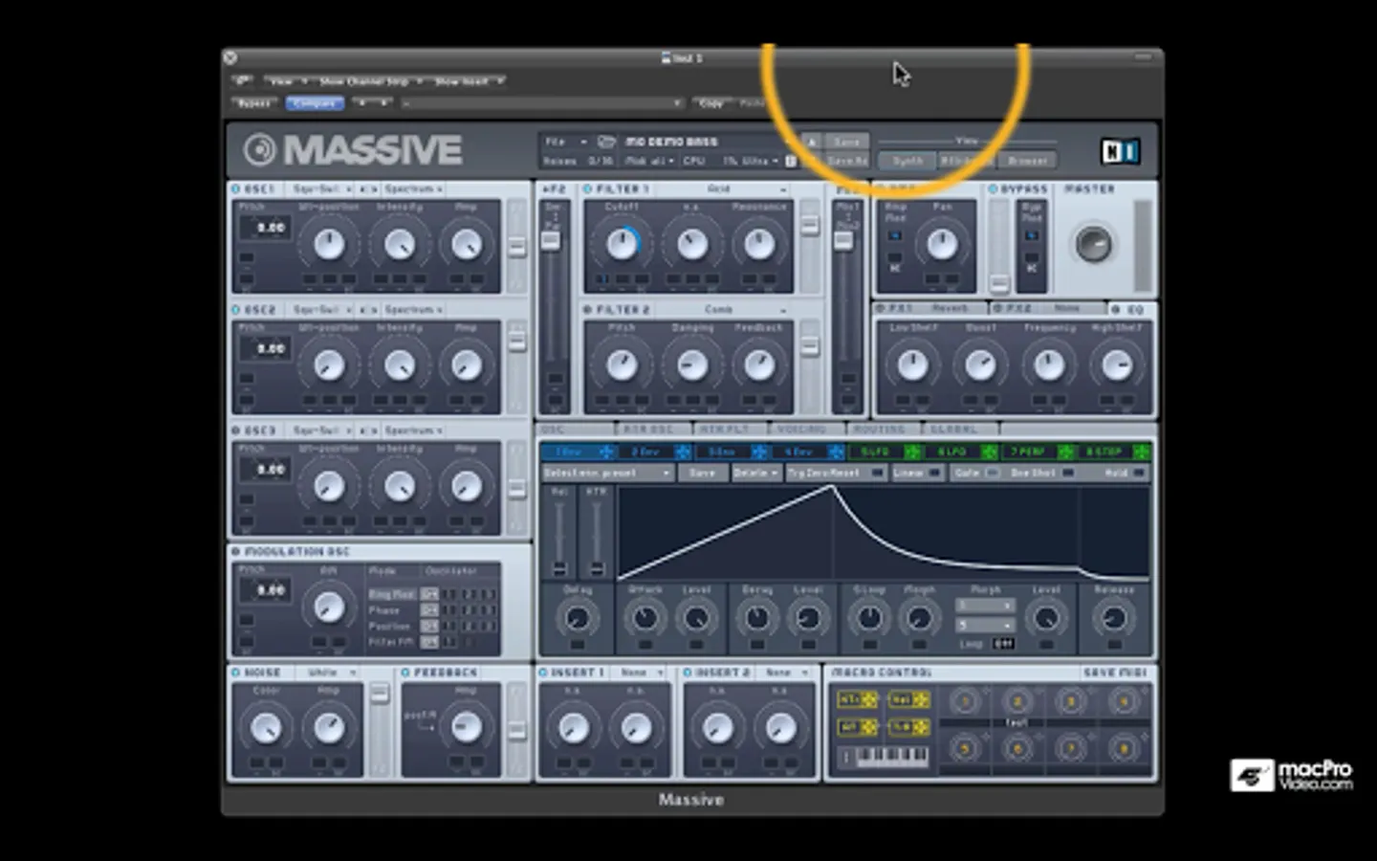
Task: Switch to Browser view
Action: (1027, 161)
